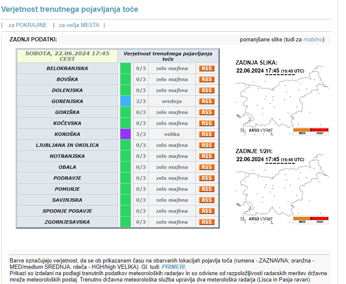Switch to the 'za večja MESTA' view
The width and height of the screenshot is (346, 284).
(x=79, y=25)
